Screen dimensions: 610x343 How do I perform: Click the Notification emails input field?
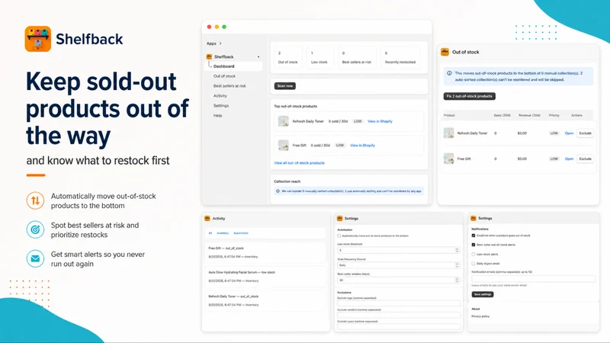click(533, 278)
